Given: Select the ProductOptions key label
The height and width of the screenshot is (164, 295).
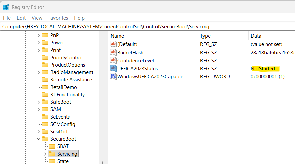Looking at the screenshot, I should click(68, 65).
